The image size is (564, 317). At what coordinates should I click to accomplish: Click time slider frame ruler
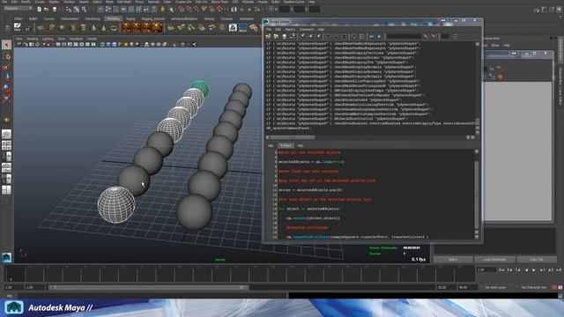pyautogui.click(x=239, y=274)
